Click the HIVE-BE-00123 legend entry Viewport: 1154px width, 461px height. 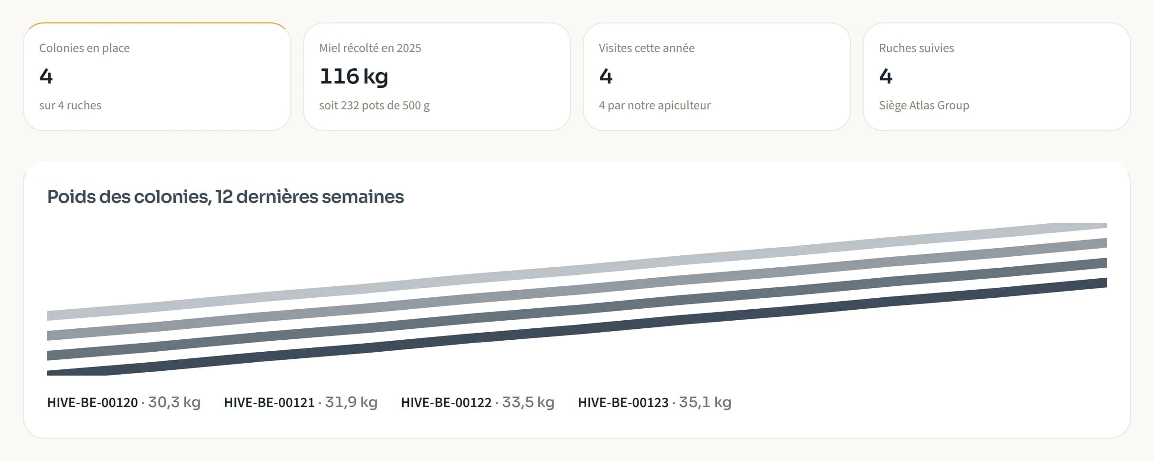click(655, 402)
